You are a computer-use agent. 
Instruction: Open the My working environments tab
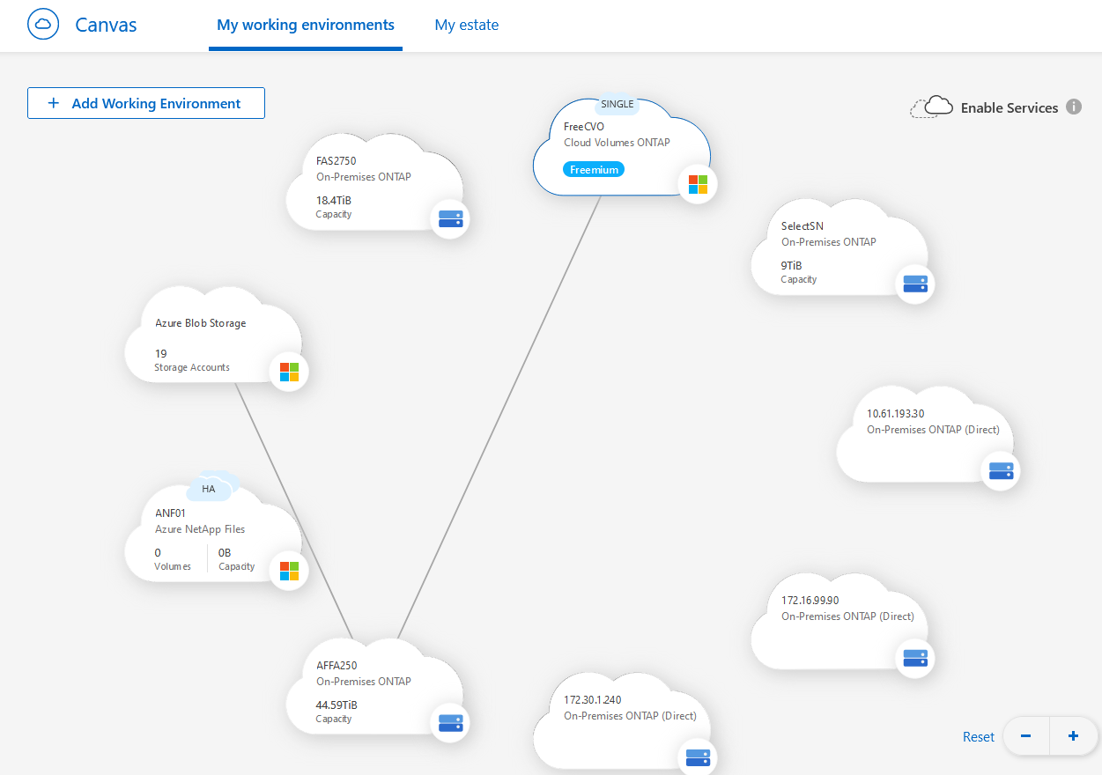(x=306, y=25)
